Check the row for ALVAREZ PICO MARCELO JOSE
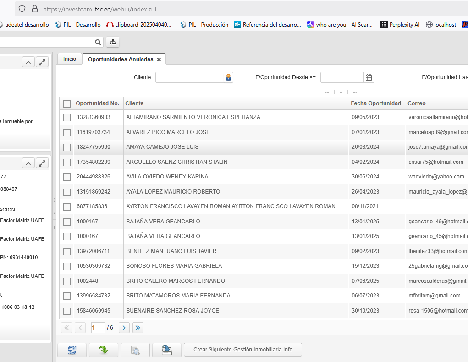This screenshot has width=468, height=362. point(67,132)
